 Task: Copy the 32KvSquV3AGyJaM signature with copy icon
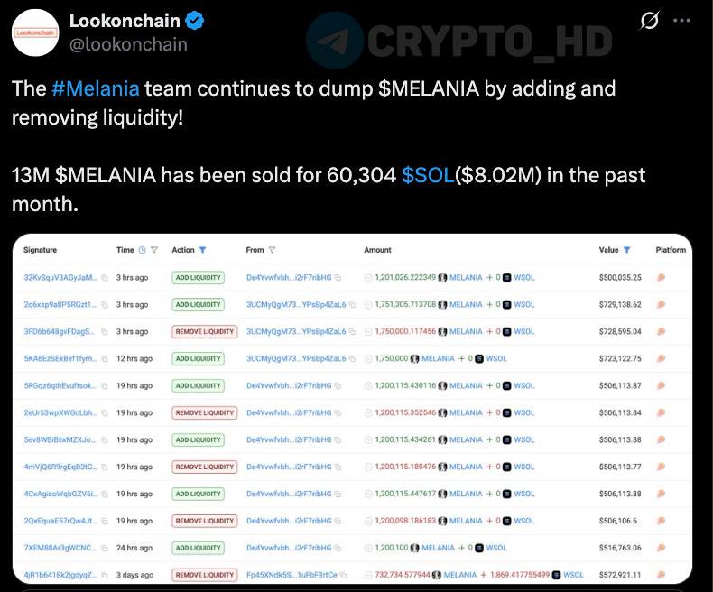coord(105,278)
